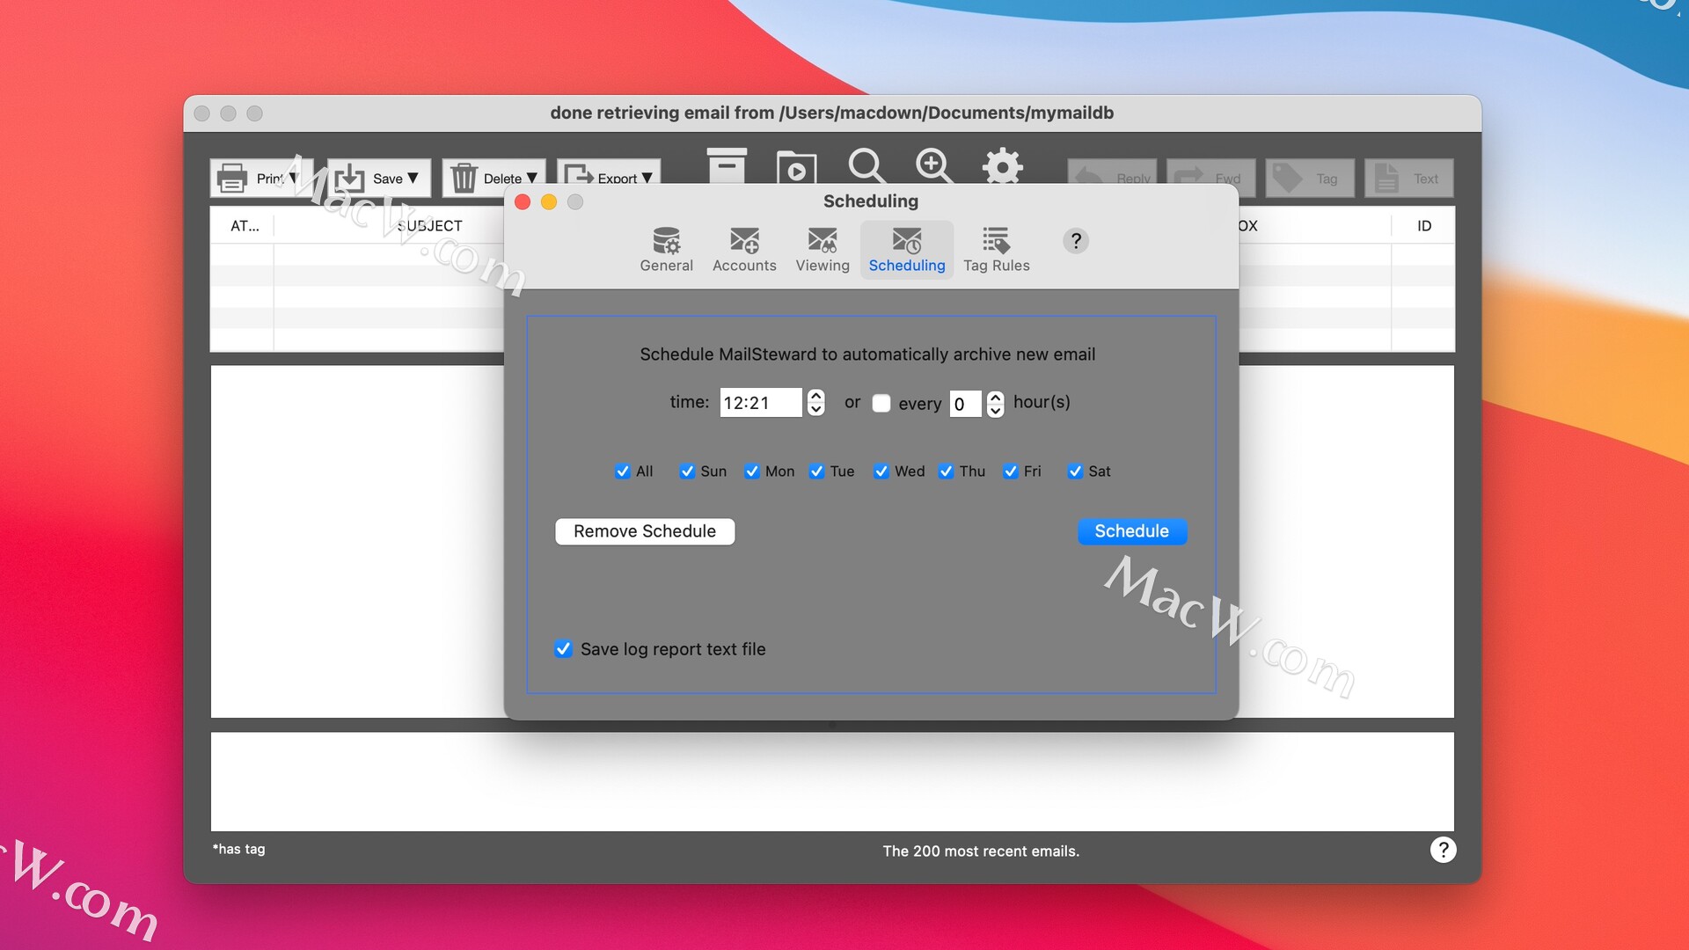Click the help question mark in Scheduling toolbar
Viewport: 1689px width, 950px height.
tap(1076, 241)
